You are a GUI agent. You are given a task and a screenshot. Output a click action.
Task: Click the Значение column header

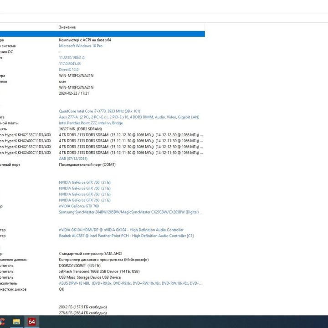point(67,27)
